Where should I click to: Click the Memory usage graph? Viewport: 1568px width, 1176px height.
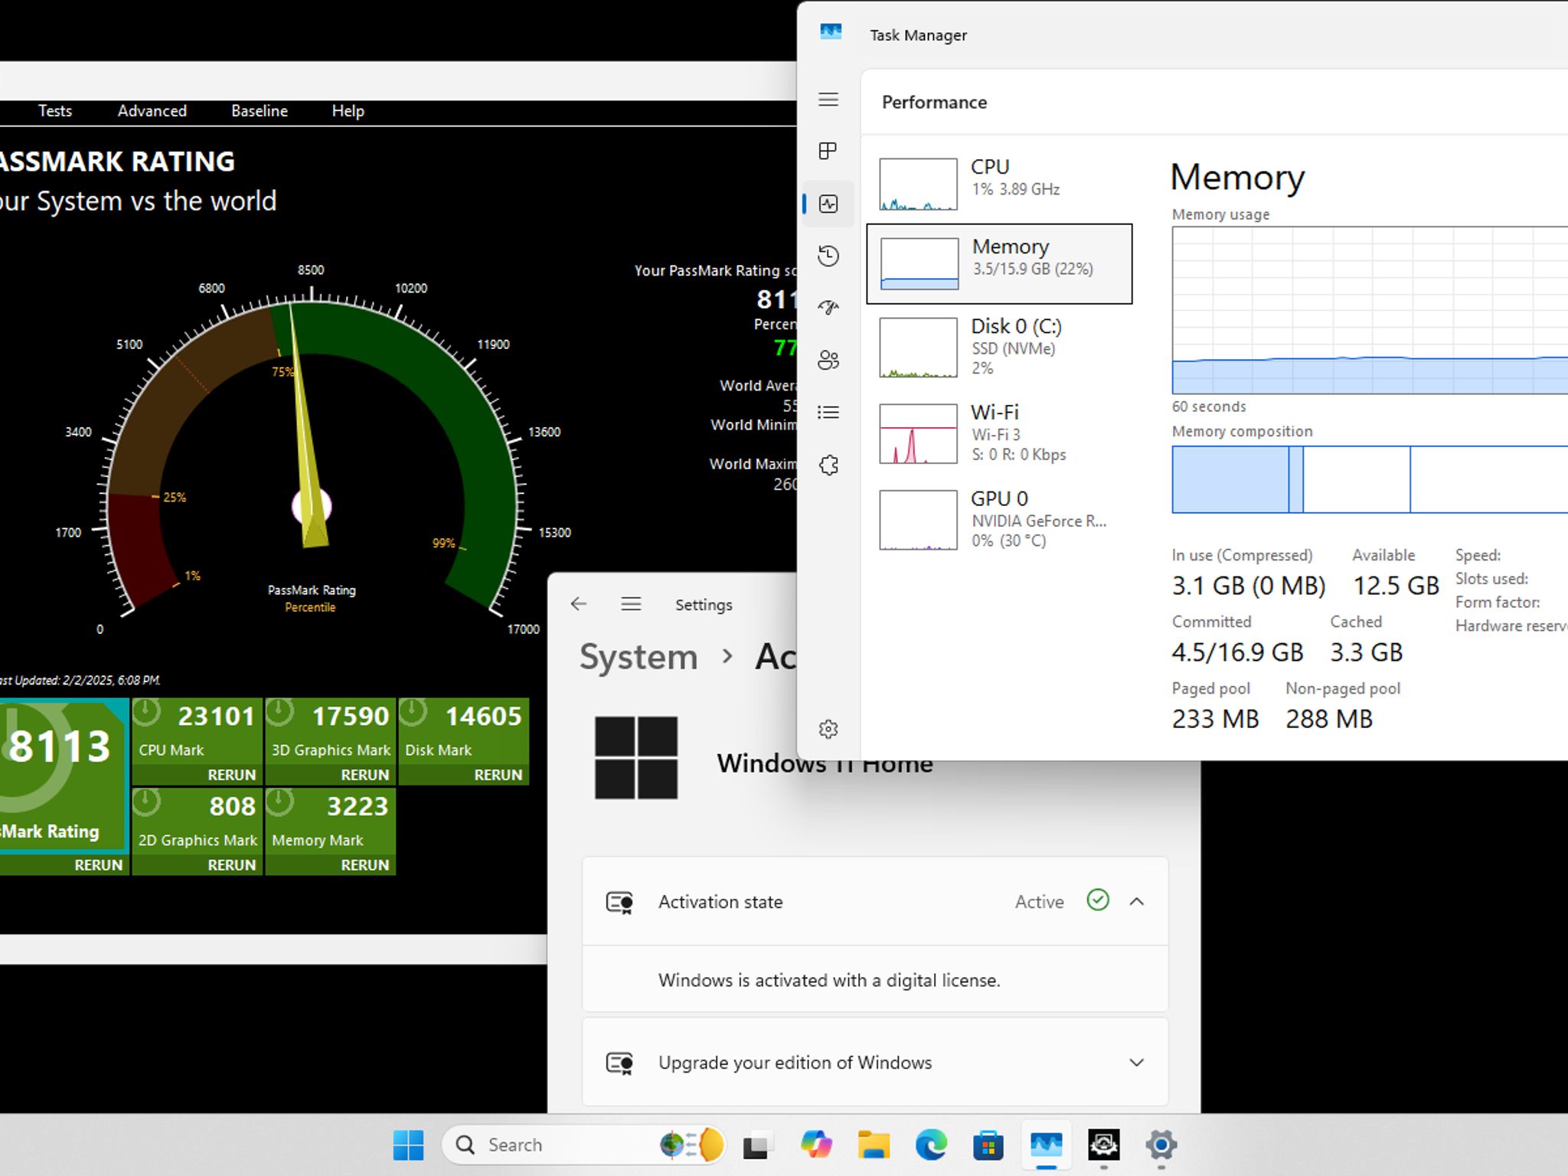coord(1370,310)
